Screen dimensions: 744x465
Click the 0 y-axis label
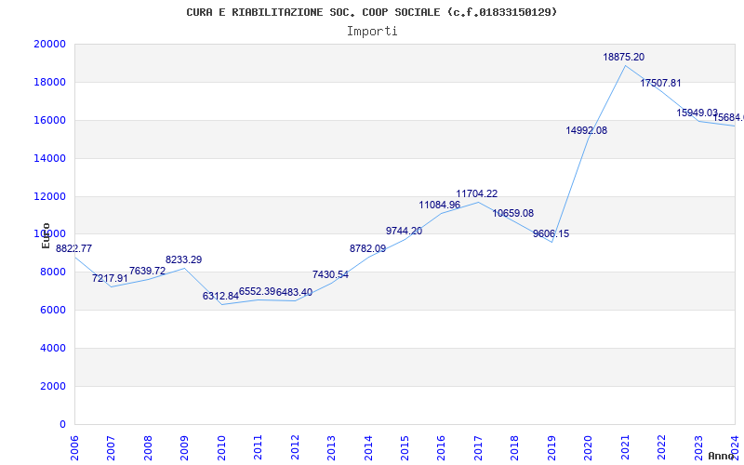[x=62, y=425]
